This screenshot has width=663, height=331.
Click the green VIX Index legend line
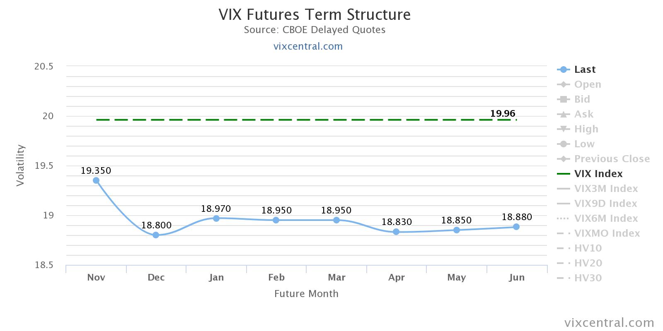563,174
